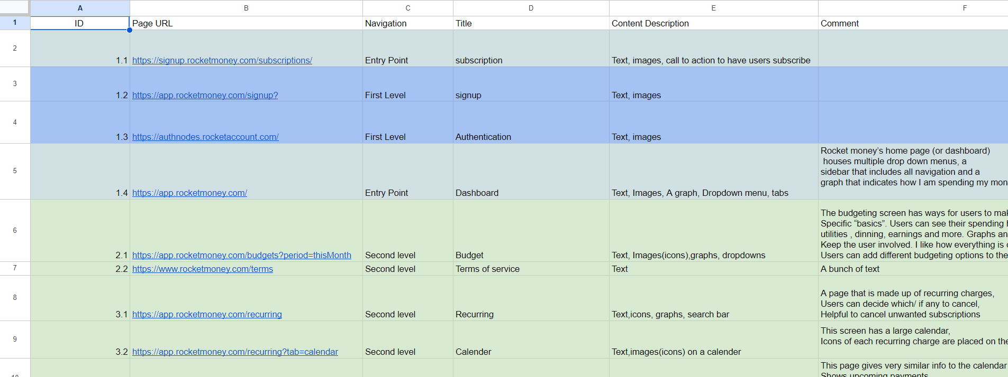
Task: Click 'Text, Images(icons),graphs, dropdowns' cell
Action: [714, 230]
